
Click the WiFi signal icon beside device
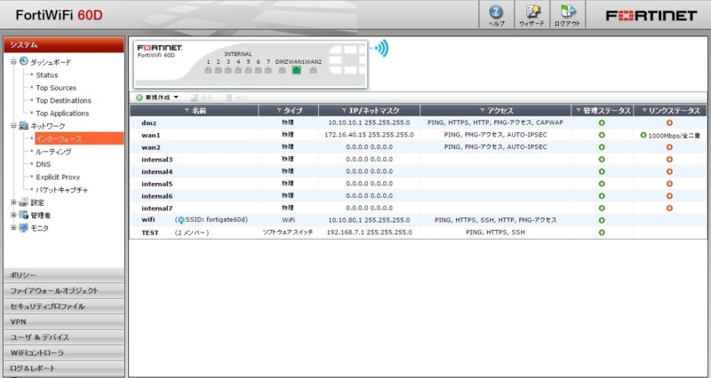pyautogui.click(x=380, y=49)
